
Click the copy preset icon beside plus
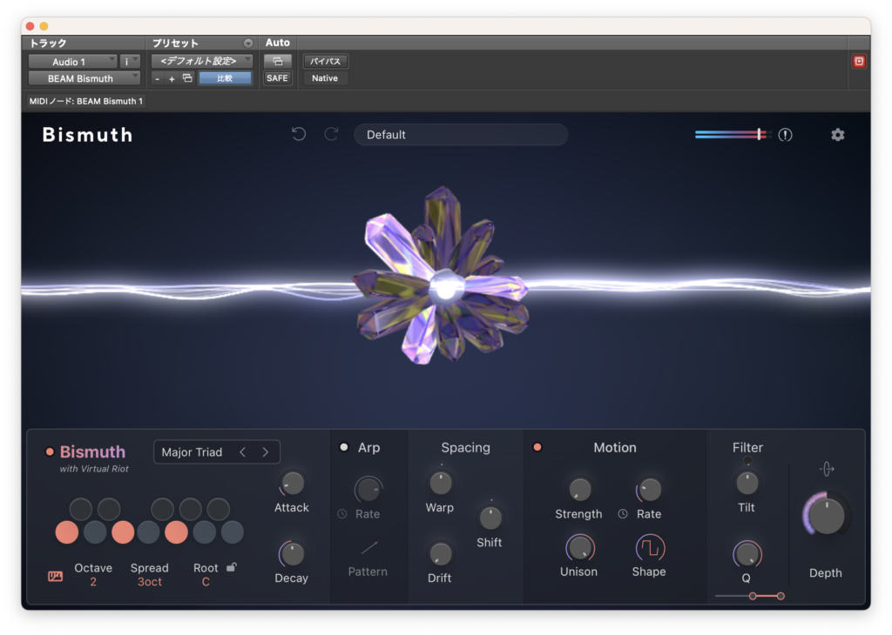(187, 78)
